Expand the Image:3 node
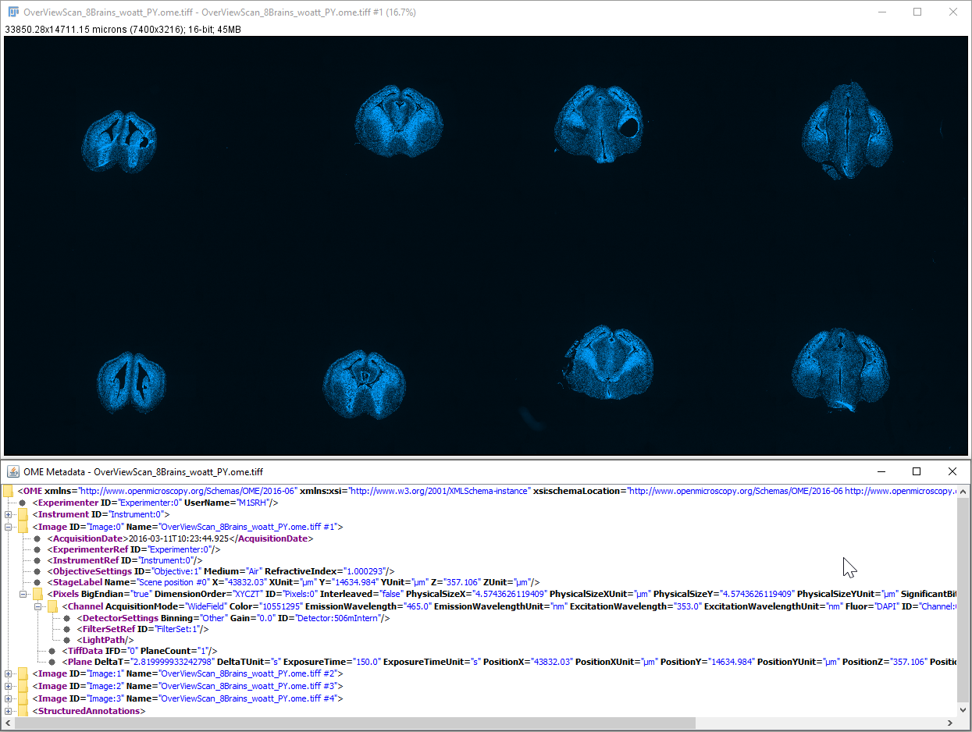 pos(8,698)
